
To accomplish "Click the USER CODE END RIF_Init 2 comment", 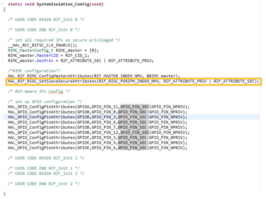I will click(44, 184).
